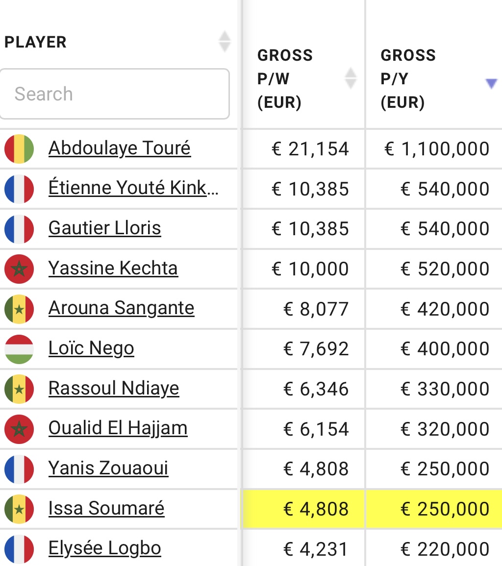Sort table by Player column arrows

pos(225,42)
